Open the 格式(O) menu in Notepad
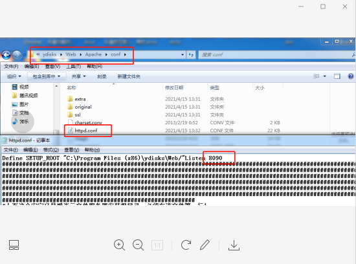 [x=51, y=150]
